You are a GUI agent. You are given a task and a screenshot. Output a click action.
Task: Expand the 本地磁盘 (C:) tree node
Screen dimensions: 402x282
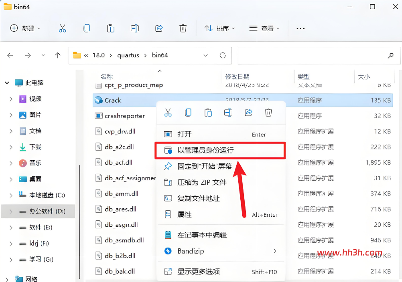[11, 195]
